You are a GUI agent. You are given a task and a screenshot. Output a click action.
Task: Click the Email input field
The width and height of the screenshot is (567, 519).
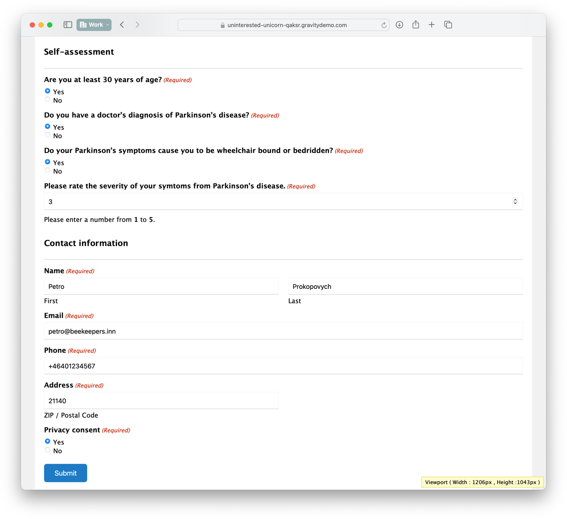coord(283,331)
